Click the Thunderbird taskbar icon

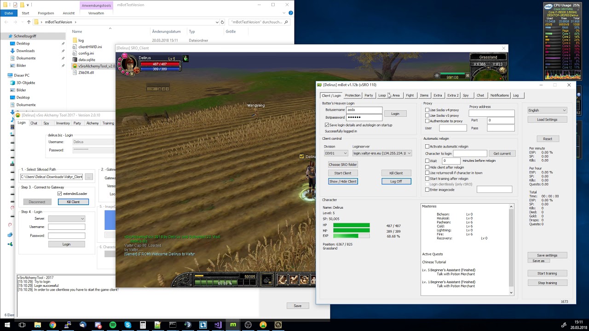point(83,325)
